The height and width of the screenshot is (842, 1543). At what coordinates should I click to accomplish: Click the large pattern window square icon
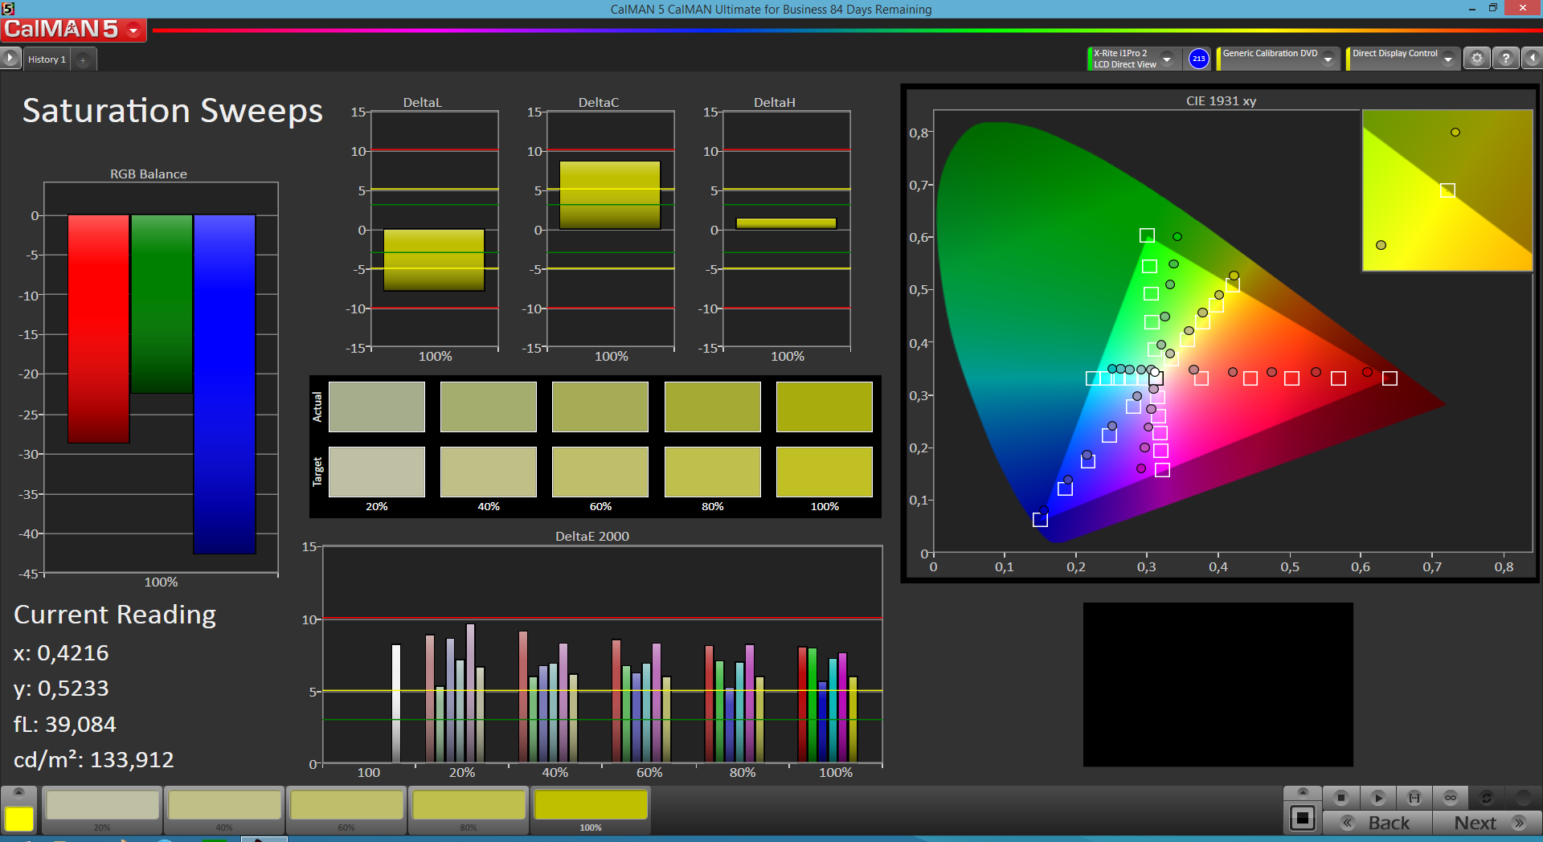click(1302, 819)
